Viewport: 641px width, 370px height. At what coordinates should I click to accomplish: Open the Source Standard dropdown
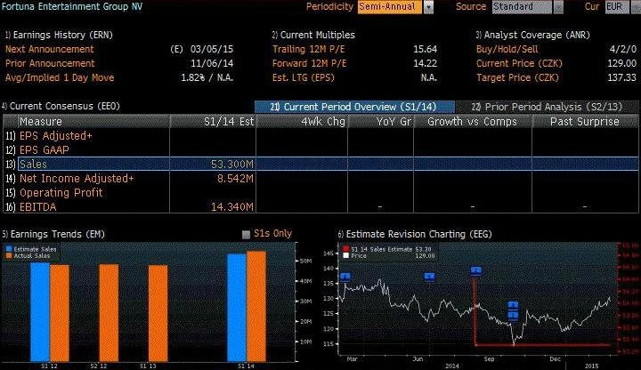tap(522, 7)
